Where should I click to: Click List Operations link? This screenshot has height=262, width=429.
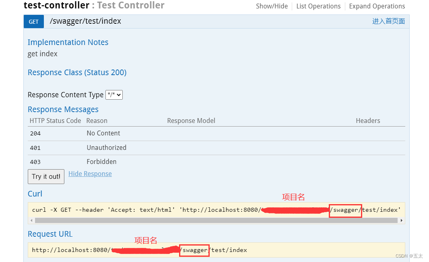pos(318,6)
